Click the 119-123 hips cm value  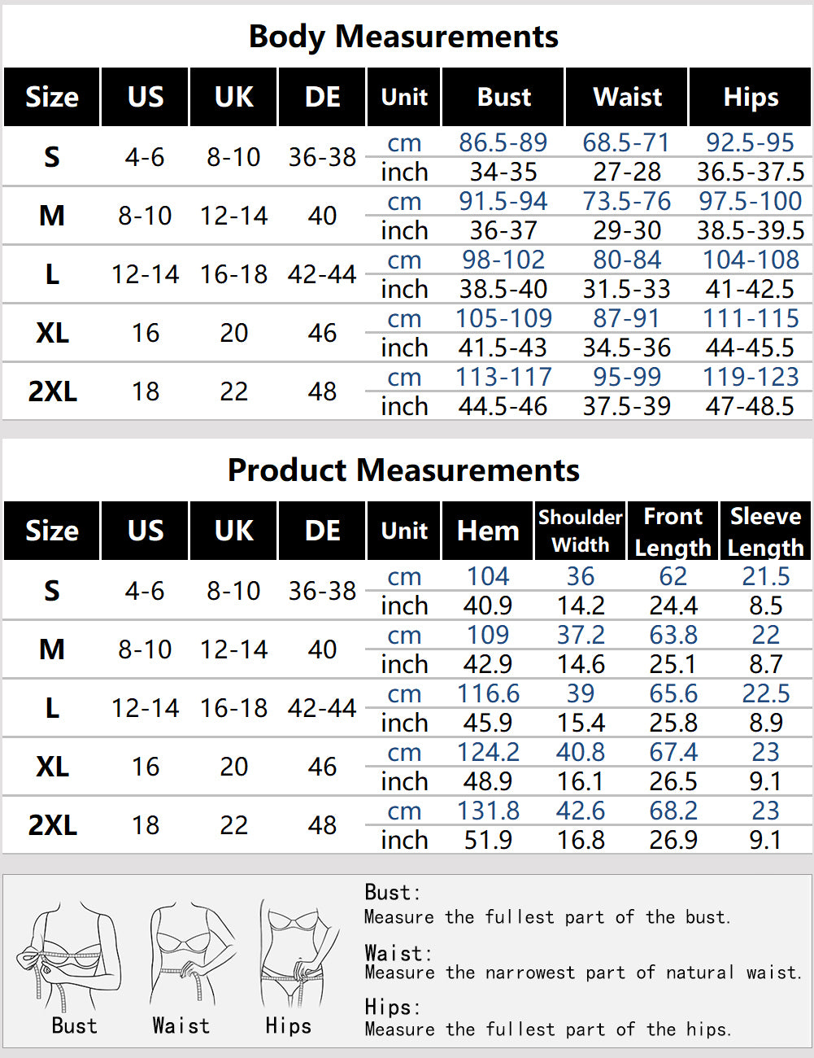click(x=751, y=377)
